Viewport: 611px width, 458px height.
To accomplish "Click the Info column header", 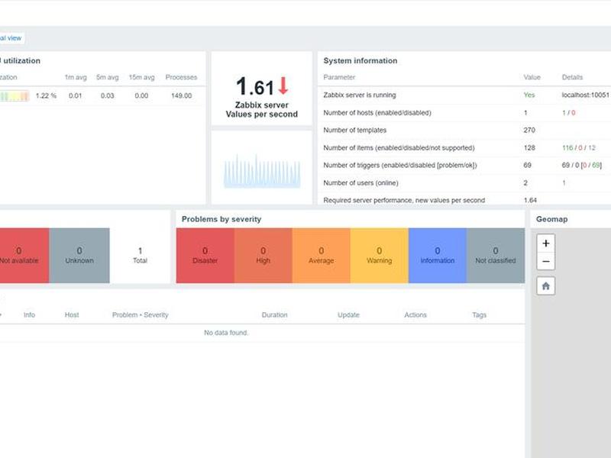I will click(29, 314).
